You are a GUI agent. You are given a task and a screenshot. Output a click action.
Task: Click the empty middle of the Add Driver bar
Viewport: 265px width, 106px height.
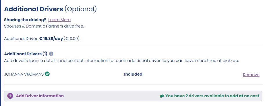point(112,96)
